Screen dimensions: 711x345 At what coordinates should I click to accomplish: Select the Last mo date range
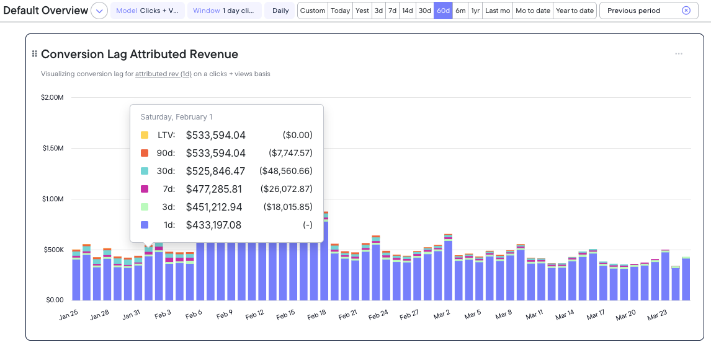tap(497, 11)
